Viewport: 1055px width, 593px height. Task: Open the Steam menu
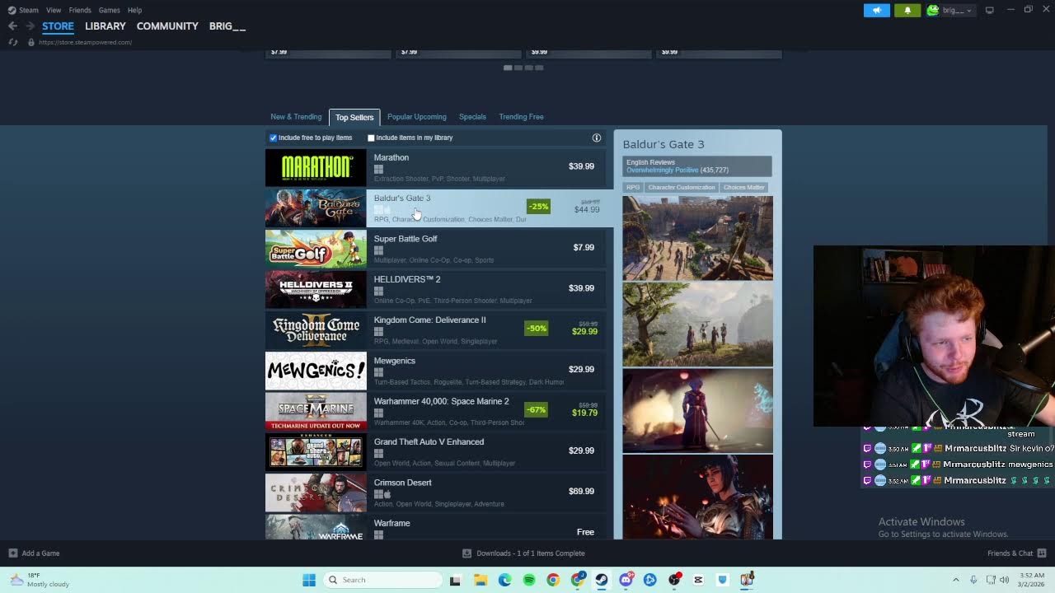[x=29, y=10]
